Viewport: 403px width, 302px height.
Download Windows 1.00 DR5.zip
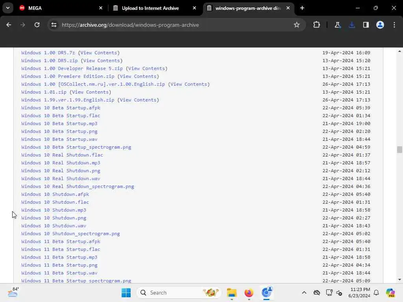(50, 61)
